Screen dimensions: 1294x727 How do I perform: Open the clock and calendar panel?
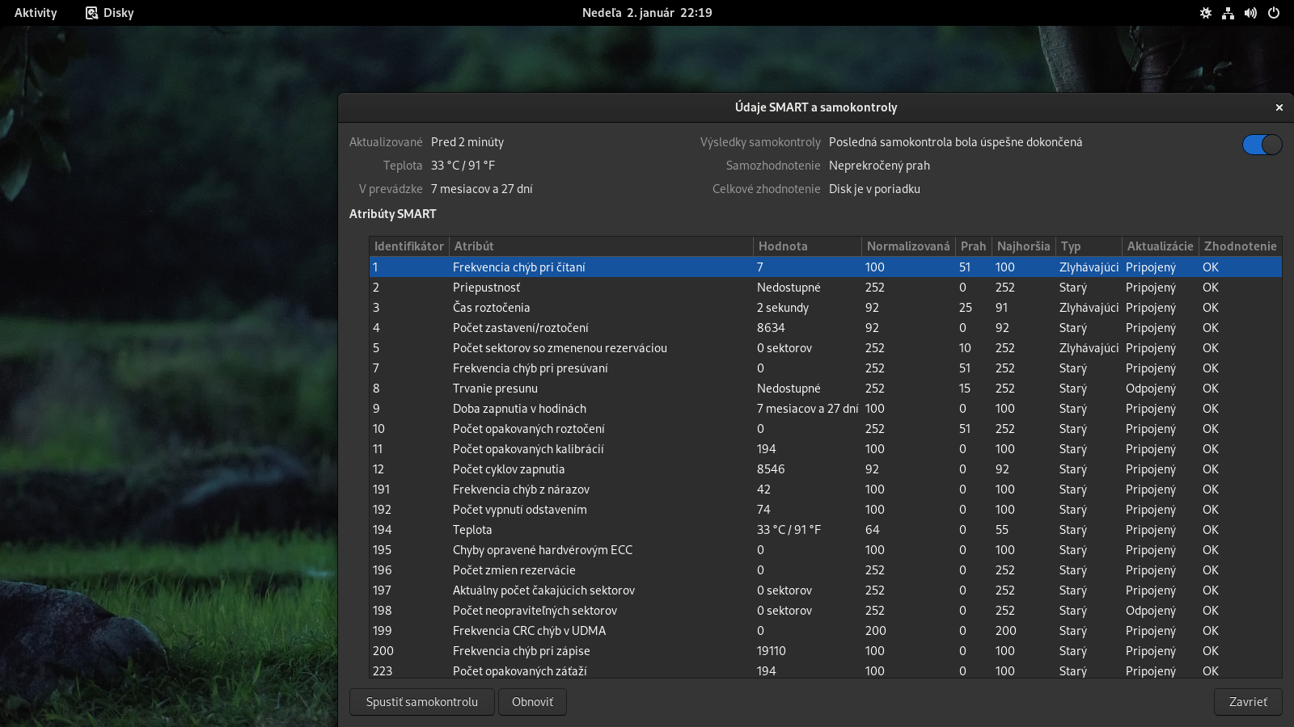point(646,13)
